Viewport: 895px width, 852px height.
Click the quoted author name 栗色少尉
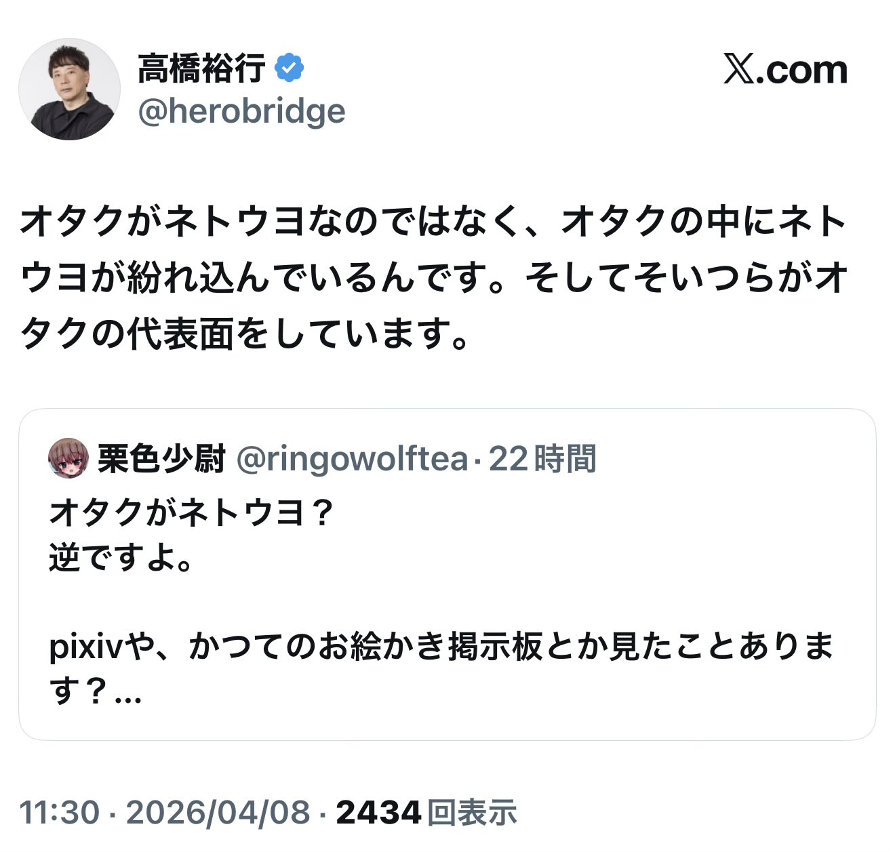pyautogui.click(x=161, y=459)
